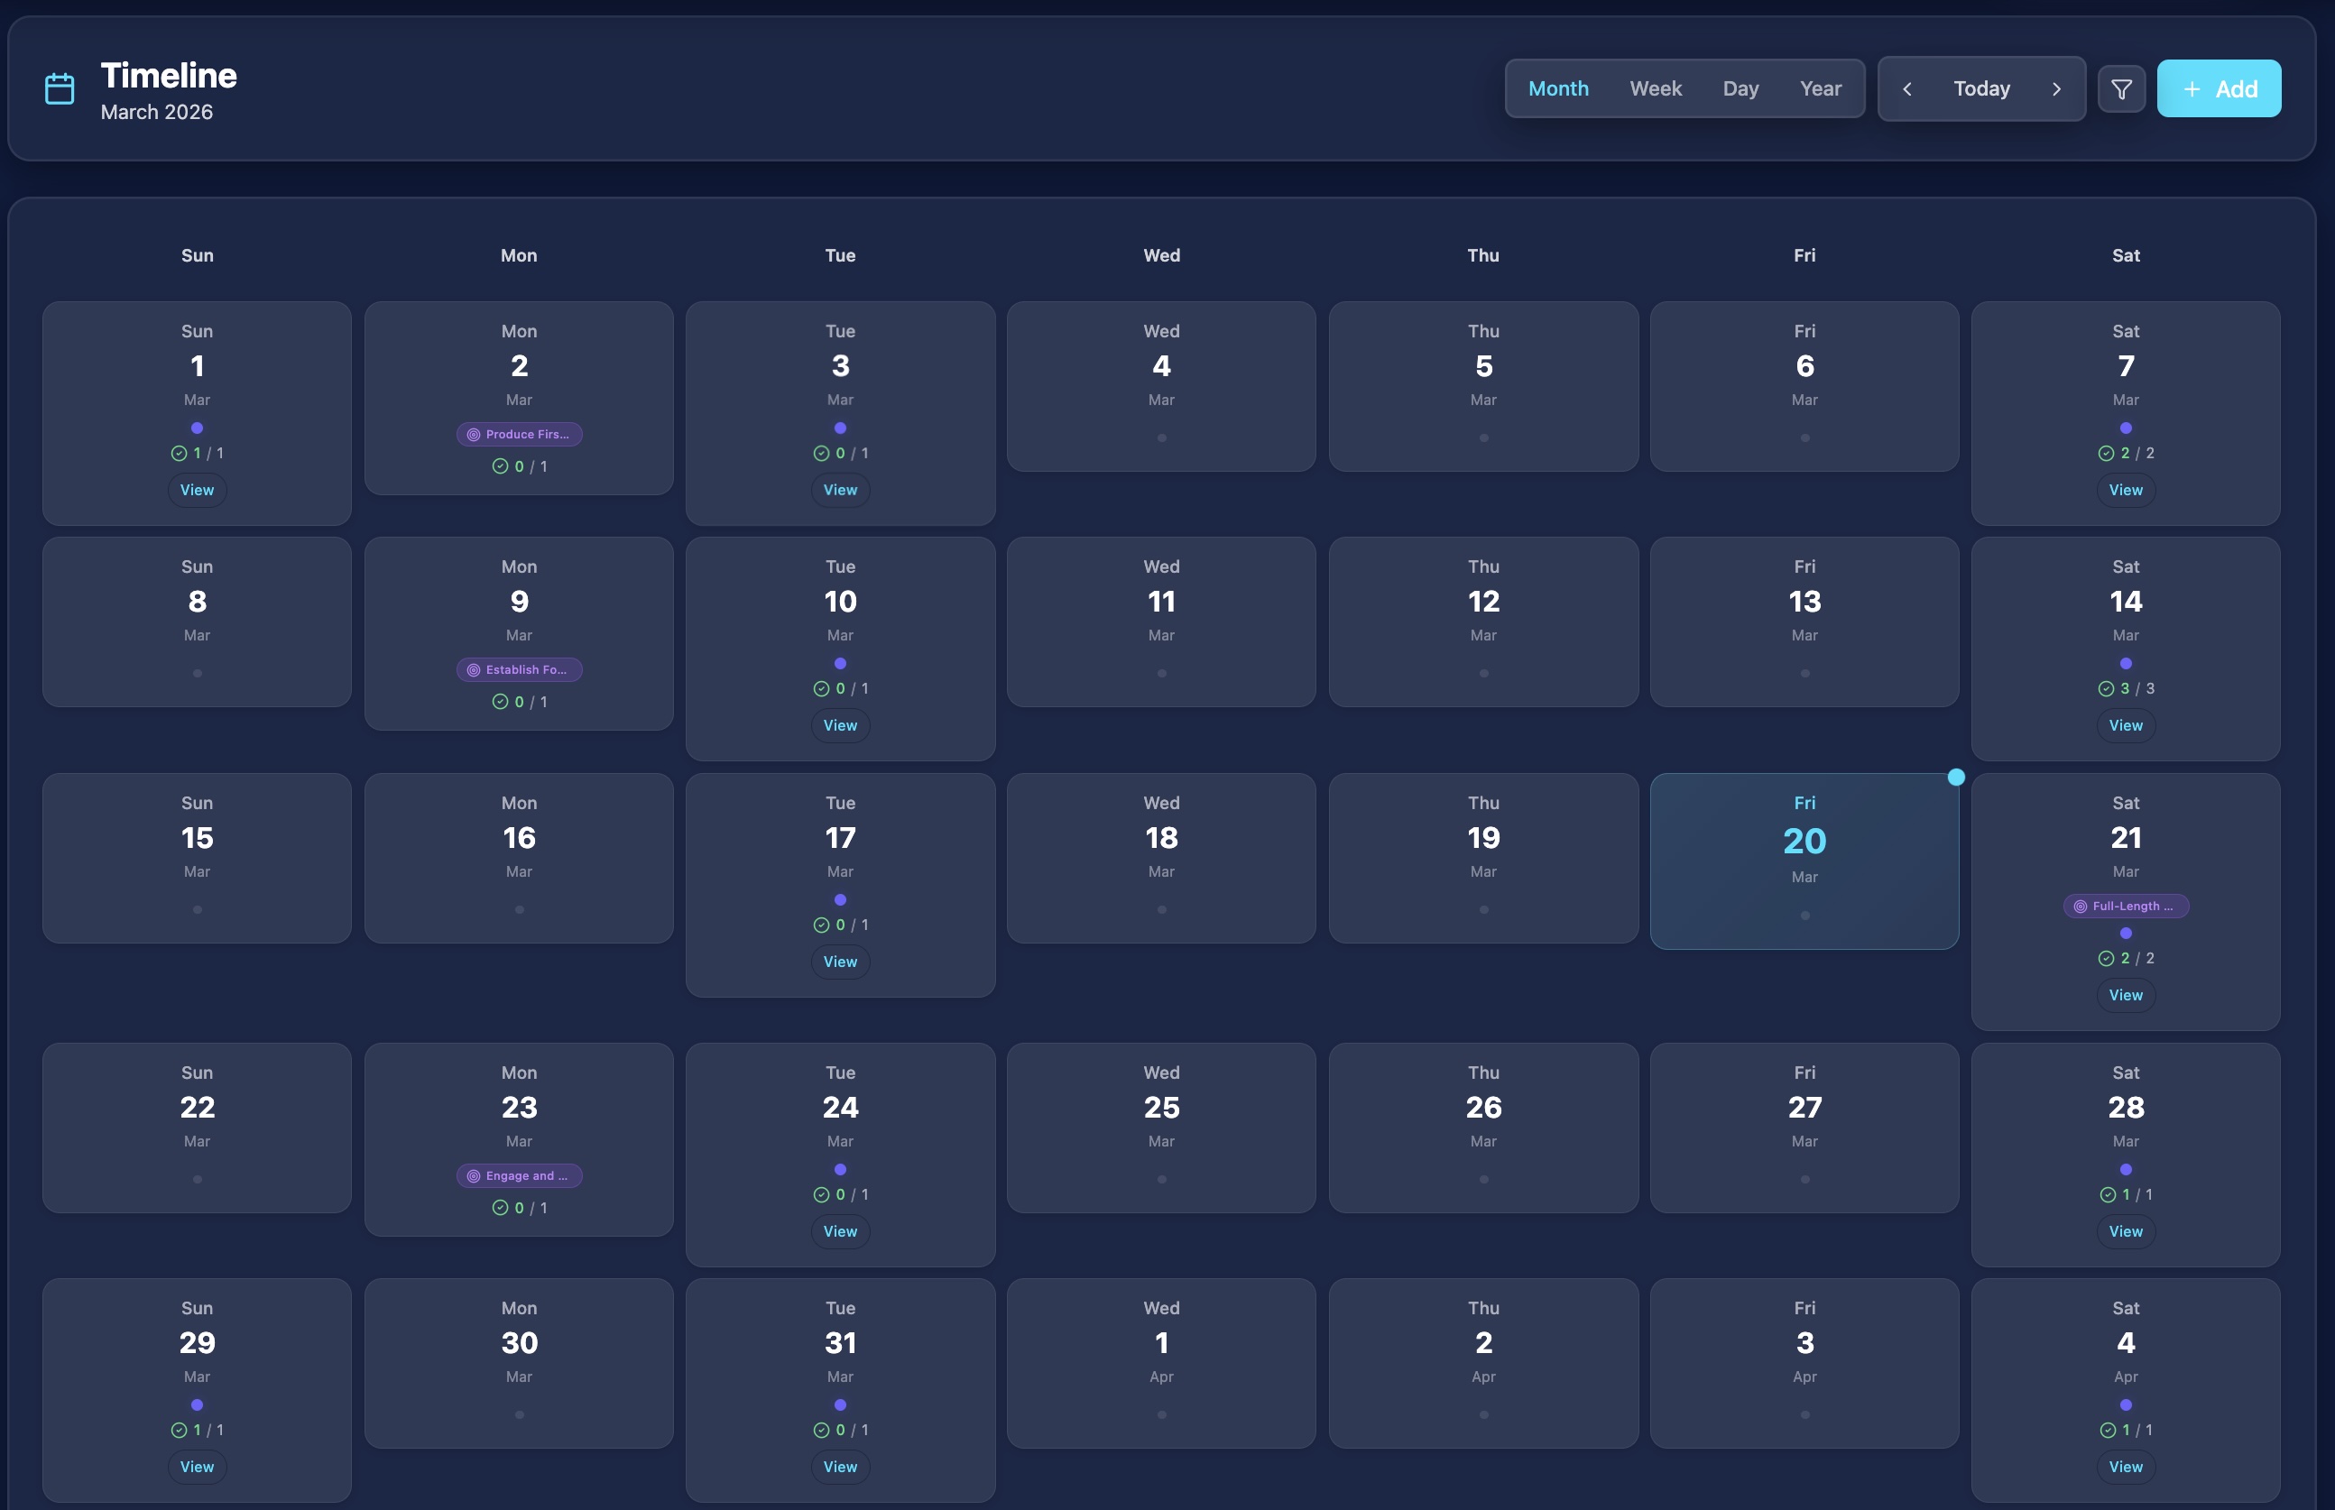Image resolution: width=2335 pixels, height=1510 pixels.
Task: Click the 0/1 task check on Mon 9
Action: [x=519, y=702]
